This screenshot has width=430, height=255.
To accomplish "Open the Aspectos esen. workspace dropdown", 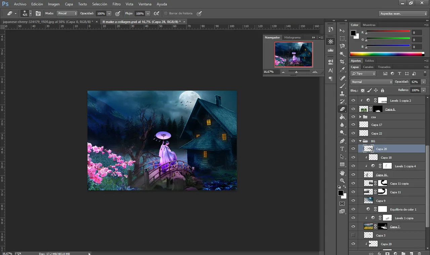I will coord(403,14).
